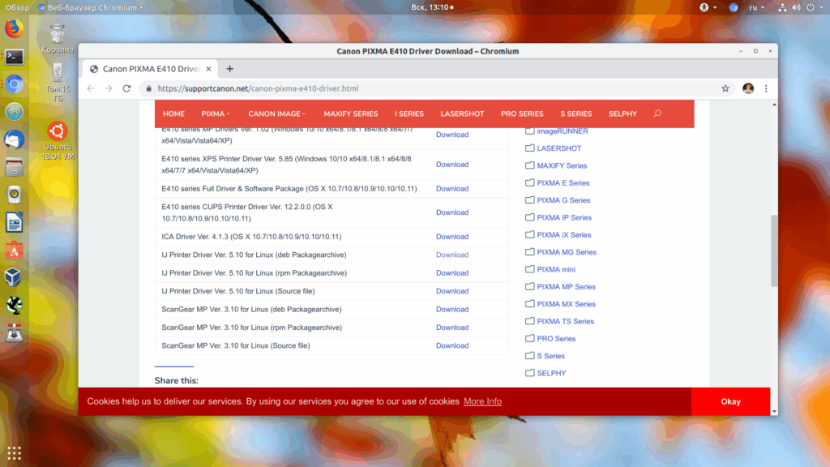Screen dimensions: 830x467
Task: Download IJ Printer Driver deb Packagearchive for Linux
Action: (452, 255)
